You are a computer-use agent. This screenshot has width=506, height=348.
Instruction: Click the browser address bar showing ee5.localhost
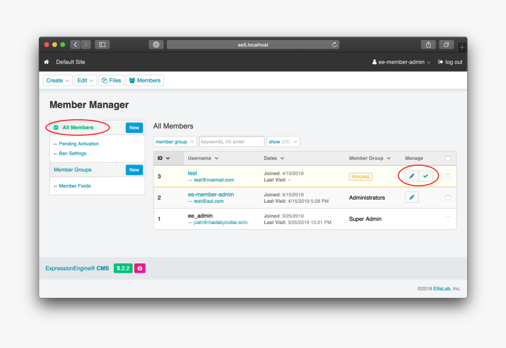point(253,45)
